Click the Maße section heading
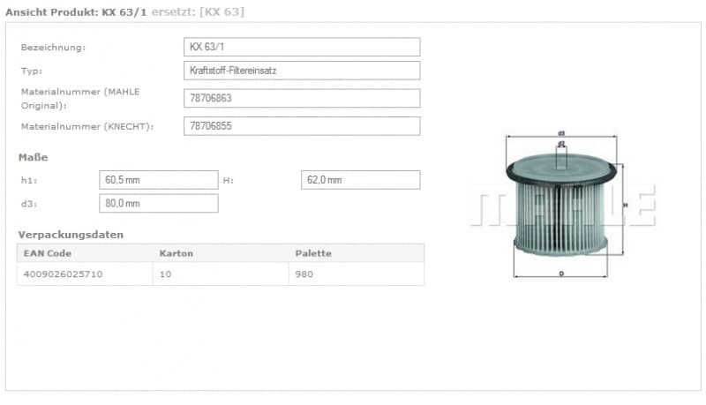Viewport: 706px width, 405px height. click(x=33, y=157)
